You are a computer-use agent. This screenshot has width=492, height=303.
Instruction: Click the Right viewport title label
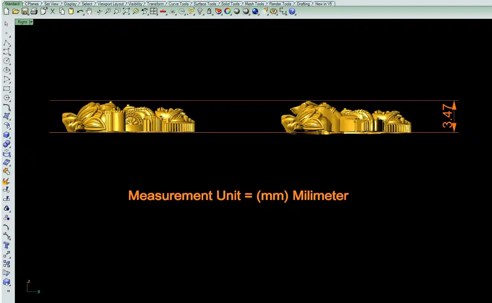22,22
